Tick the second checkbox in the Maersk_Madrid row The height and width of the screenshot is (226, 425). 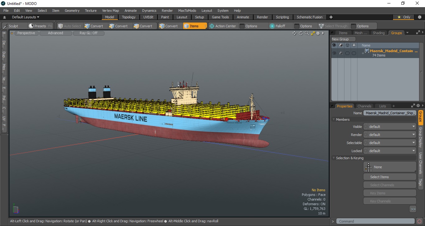click(x=354, y=53)
